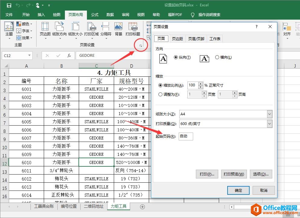Switch to the Home (开始) ribbon tab
Viewport: 300px width, 218px height.
[26, 15]
